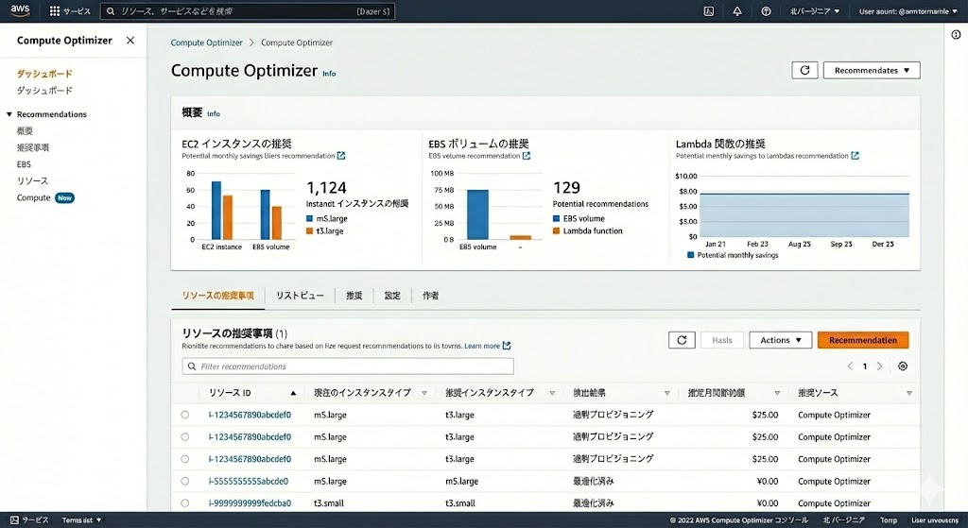
Task: Open resource link i-9999999999fedcba0
Action: [250, 503]
